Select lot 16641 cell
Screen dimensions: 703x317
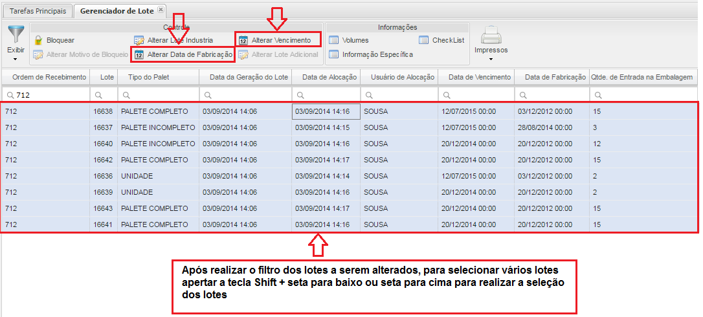(104, 224)
